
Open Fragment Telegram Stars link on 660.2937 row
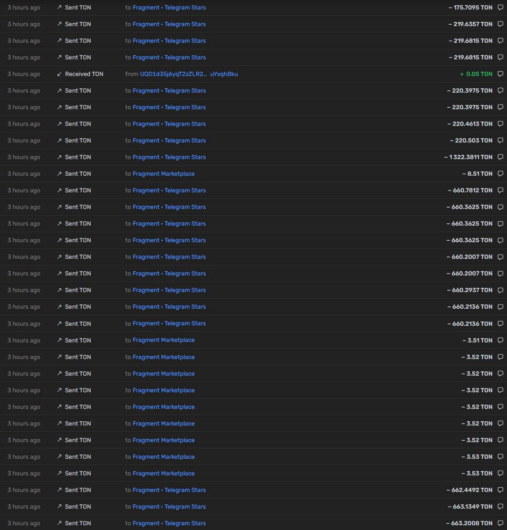(169, 290)
